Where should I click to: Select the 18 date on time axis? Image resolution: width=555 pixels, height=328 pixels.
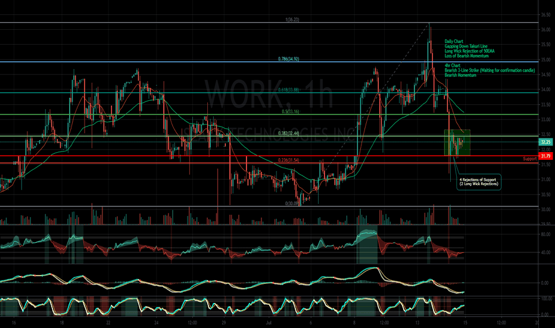pos(61,323)
